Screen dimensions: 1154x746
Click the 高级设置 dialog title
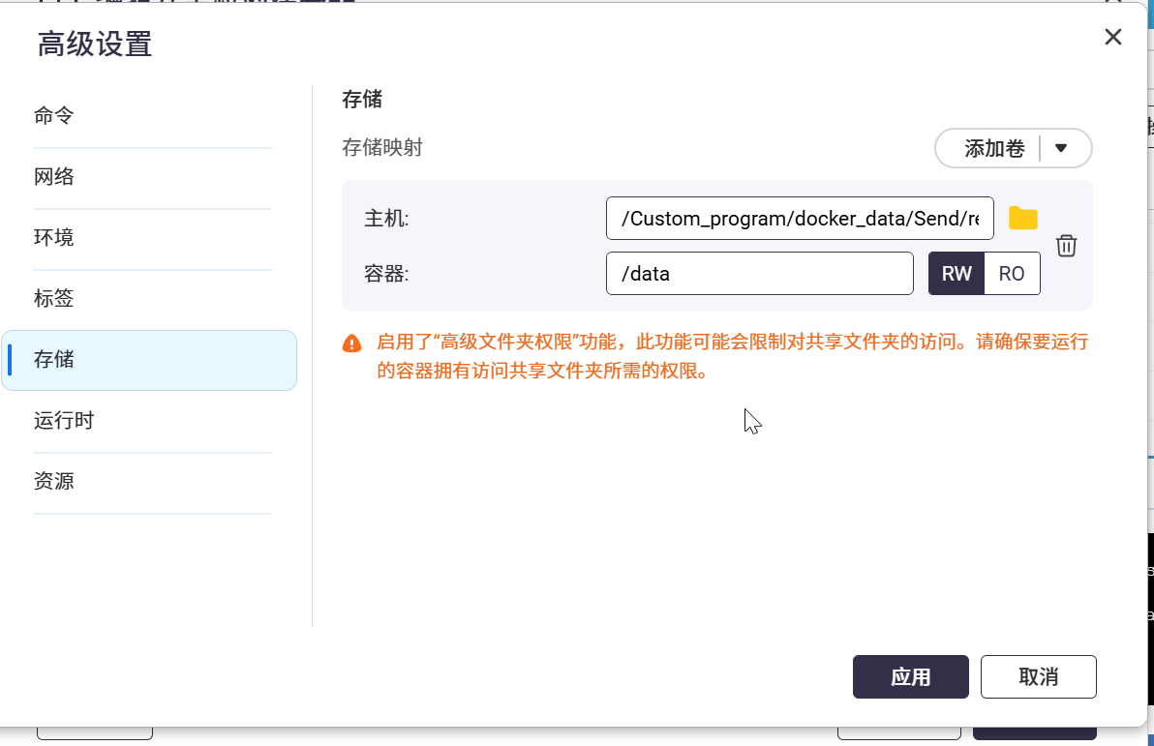click(95, 45)
